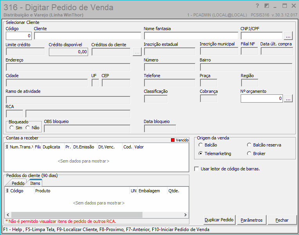Click UN column header
Viewport: 299px width, 235px height.
pyautogui.click(x=134, y=190)
